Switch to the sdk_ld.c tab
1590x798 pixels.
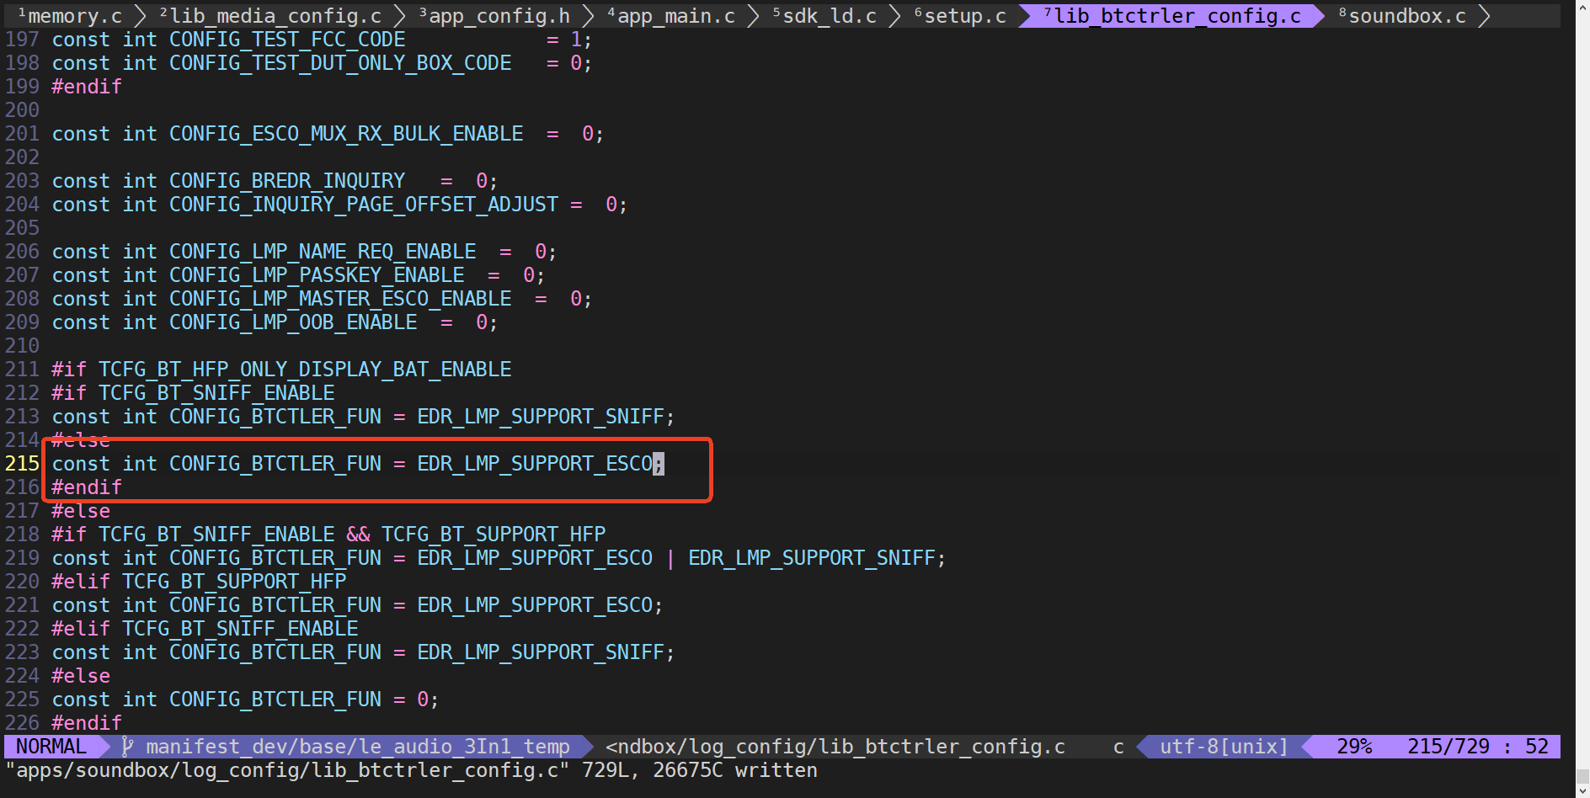(x=824, y=16)
